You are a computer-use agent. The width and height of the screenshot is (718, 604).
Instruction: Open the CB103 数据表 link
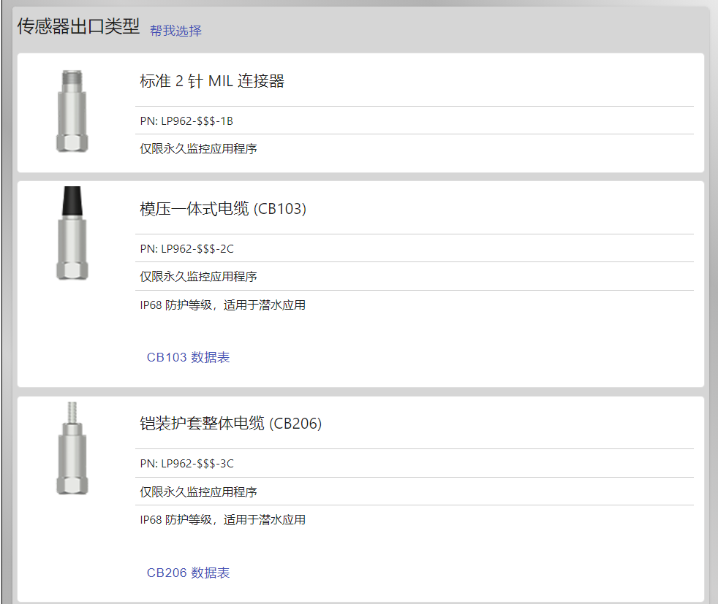pos(188,357)
